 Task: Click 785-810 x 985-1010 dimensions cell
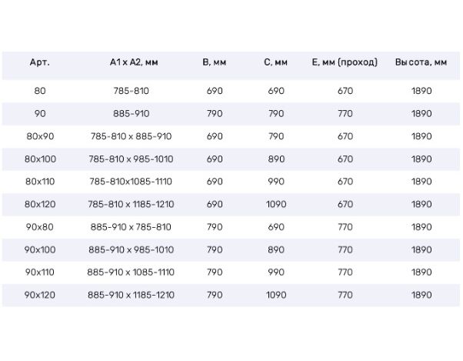pos(131,159)
